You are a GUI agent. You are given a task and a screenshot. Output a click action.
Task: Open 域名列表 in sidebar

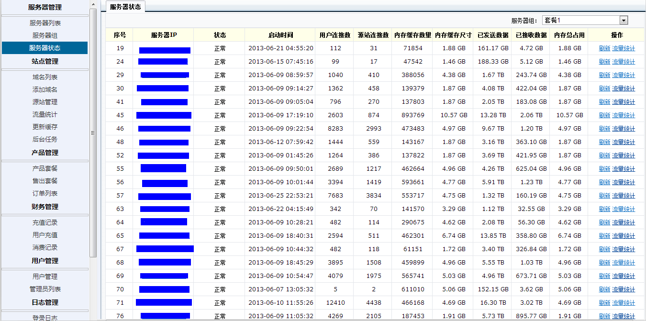[45, 77]
